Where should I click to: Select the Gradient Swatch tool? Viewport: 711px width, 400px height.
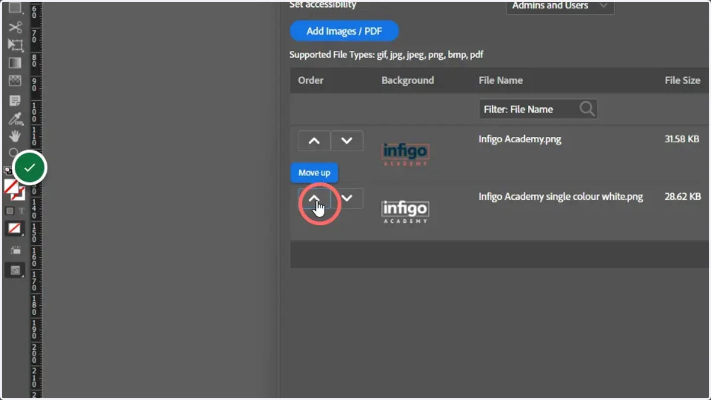(x=15, y=63)
